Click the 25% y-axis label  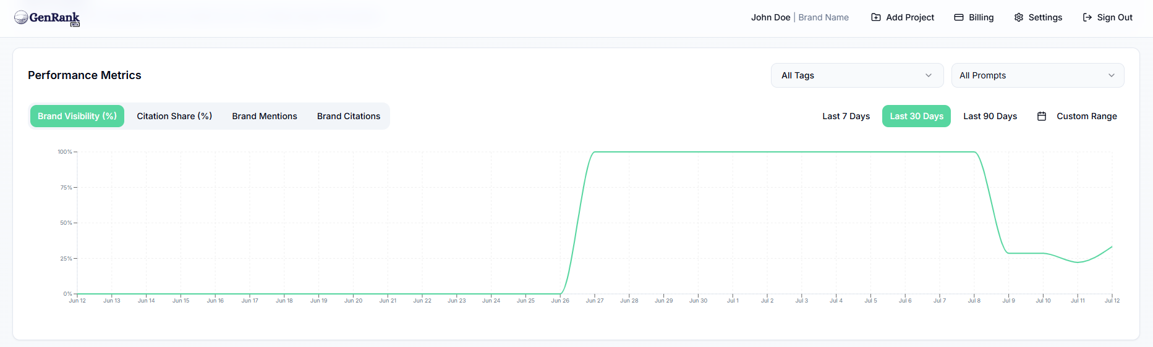[x=66, y=259]
